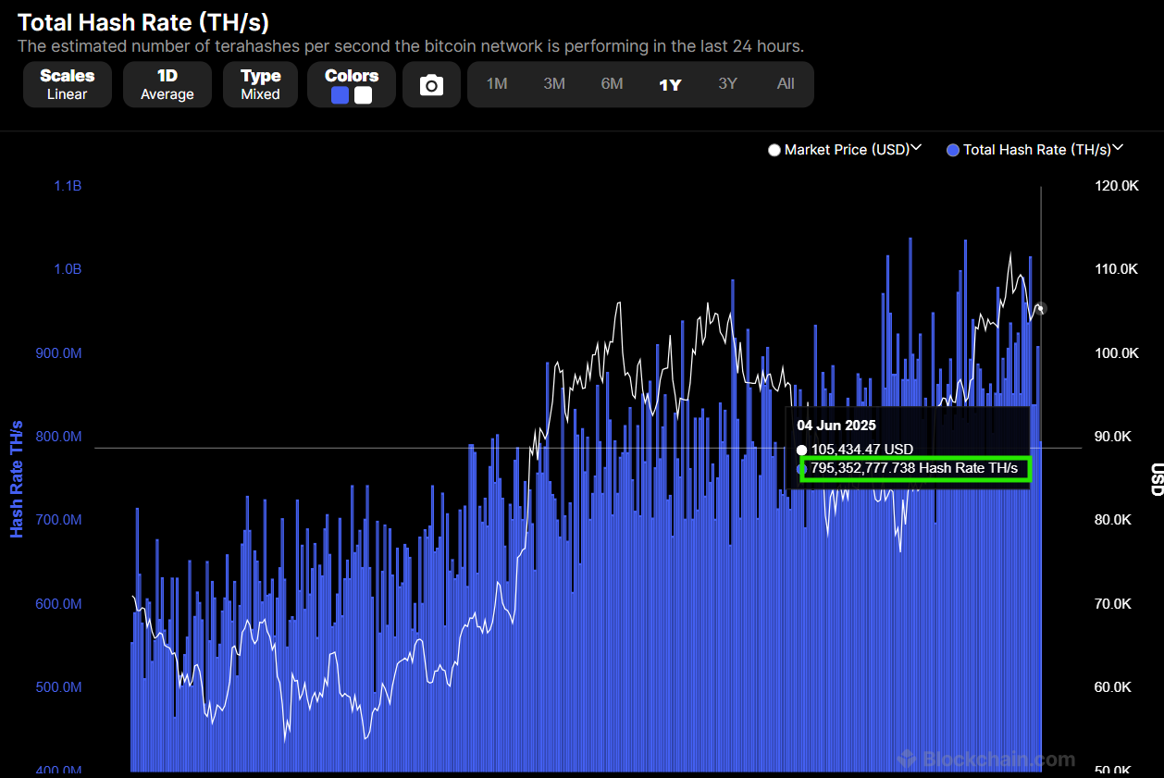Screen dimensions: 1164x778
Task: Click the 795,352,777.738 Hash Rate TH/s value
Action: click(914, 469)
